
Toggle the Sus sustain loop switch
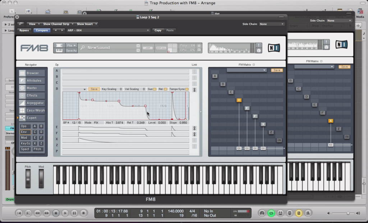coord(155,89)
